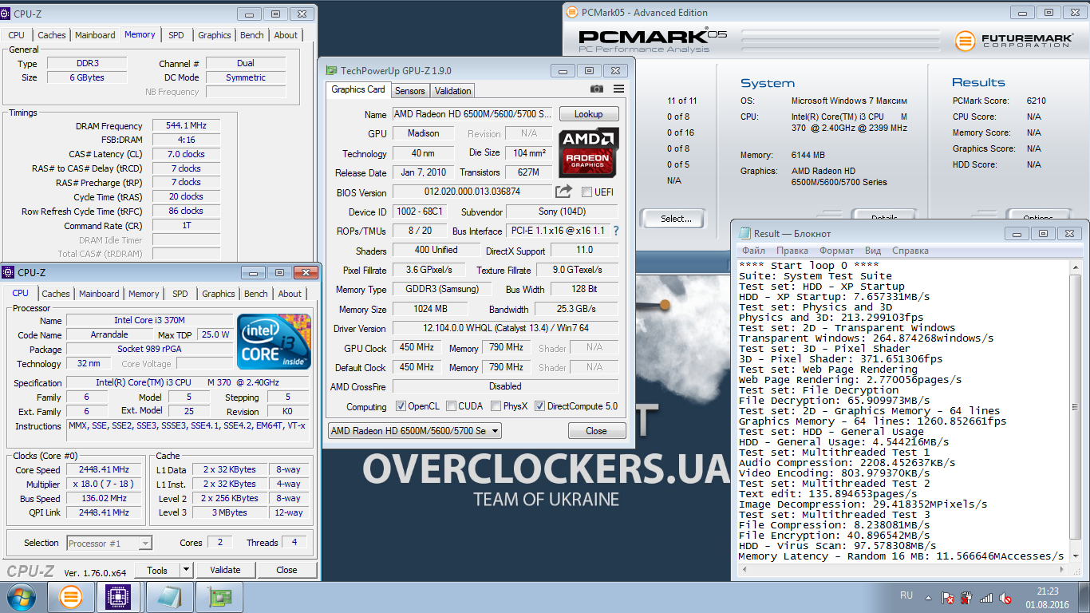Image resolution: width=1090 pixels, height=613 pixels.
Task: Click the PCMark05 taskbar icon
Action: pos(71,597)
